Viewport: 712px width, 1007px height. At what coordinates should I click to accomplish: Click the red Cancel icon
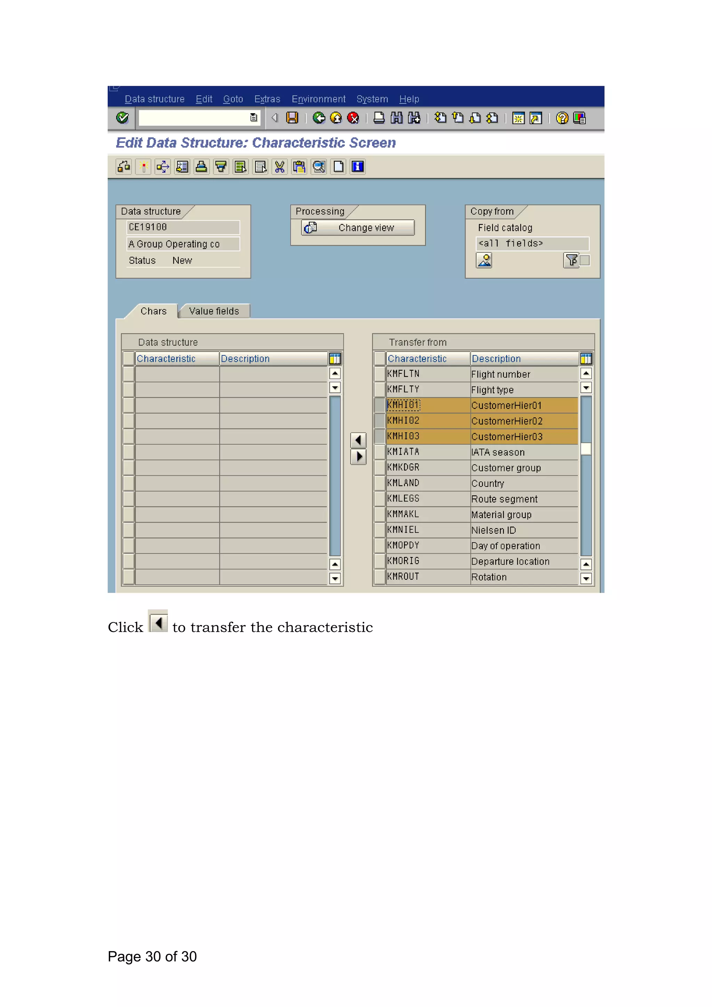click(353, 118)
